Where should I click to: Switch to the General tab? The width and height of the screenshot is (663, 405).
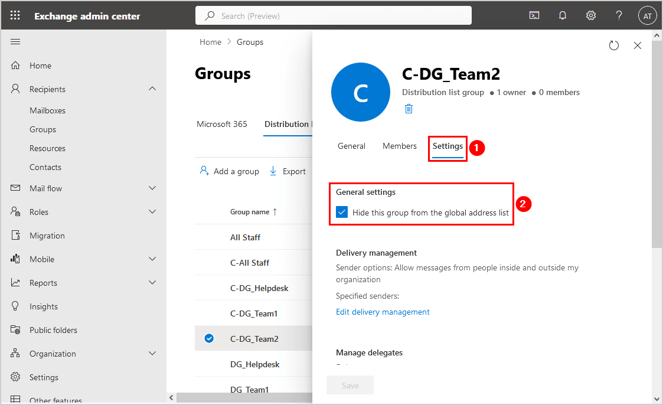[x=351, y=146]
